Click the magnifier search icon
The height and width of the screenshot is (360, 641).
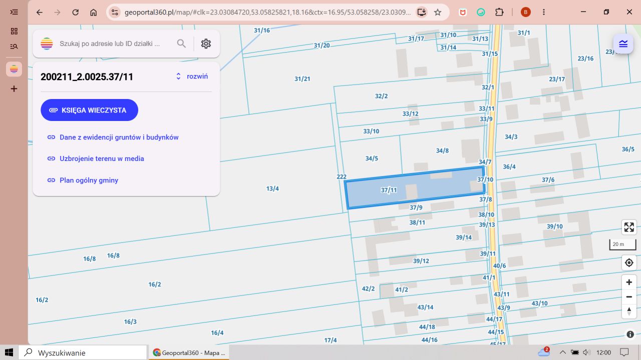[181, 43]
